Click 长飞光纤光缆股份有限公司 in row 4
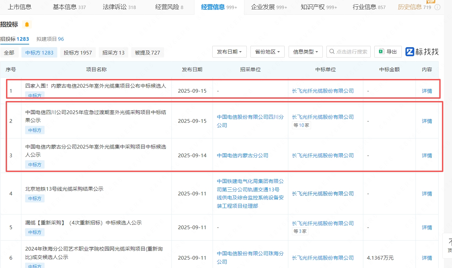 323,194
